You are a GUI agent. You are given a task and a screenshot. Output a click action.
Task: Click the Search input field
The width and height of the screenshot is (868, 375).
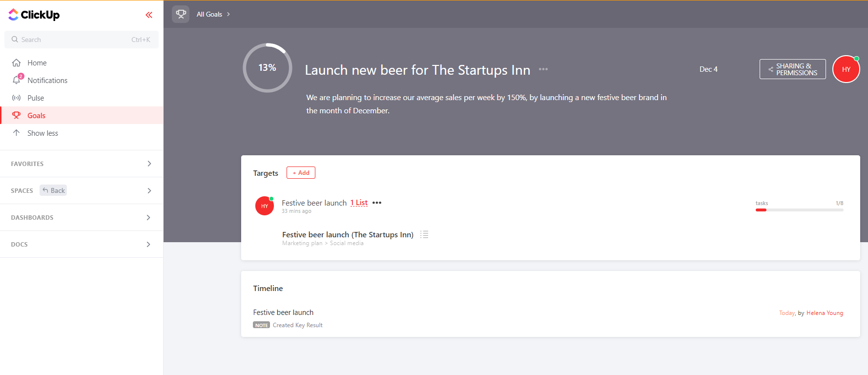(73, 40)
